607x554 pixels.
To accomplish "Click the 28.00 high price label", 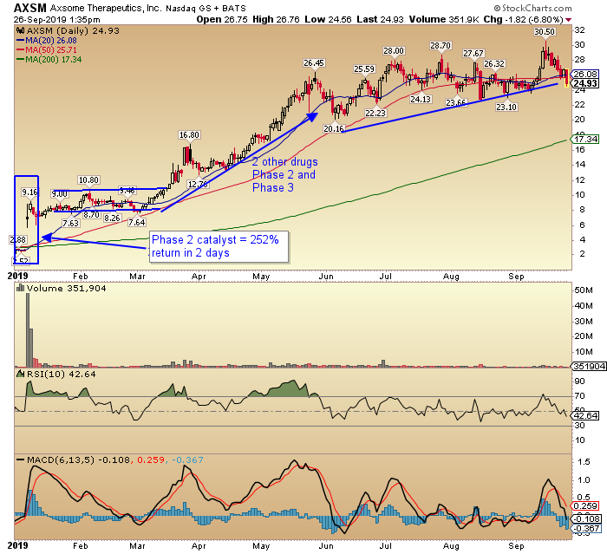I will coord(394,50).
